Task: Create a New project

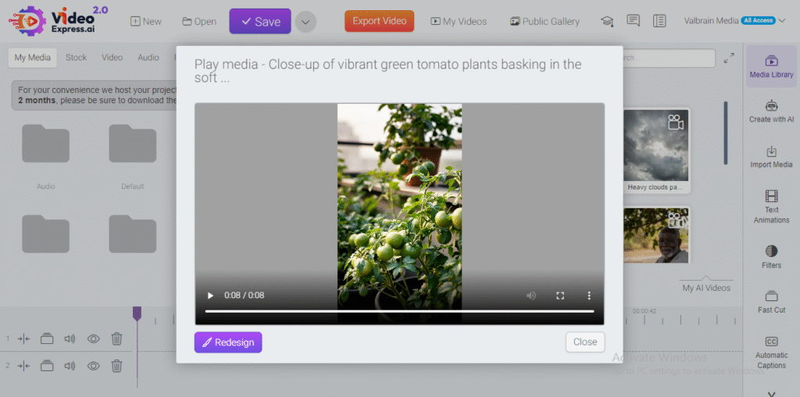Action: [146, 21]
